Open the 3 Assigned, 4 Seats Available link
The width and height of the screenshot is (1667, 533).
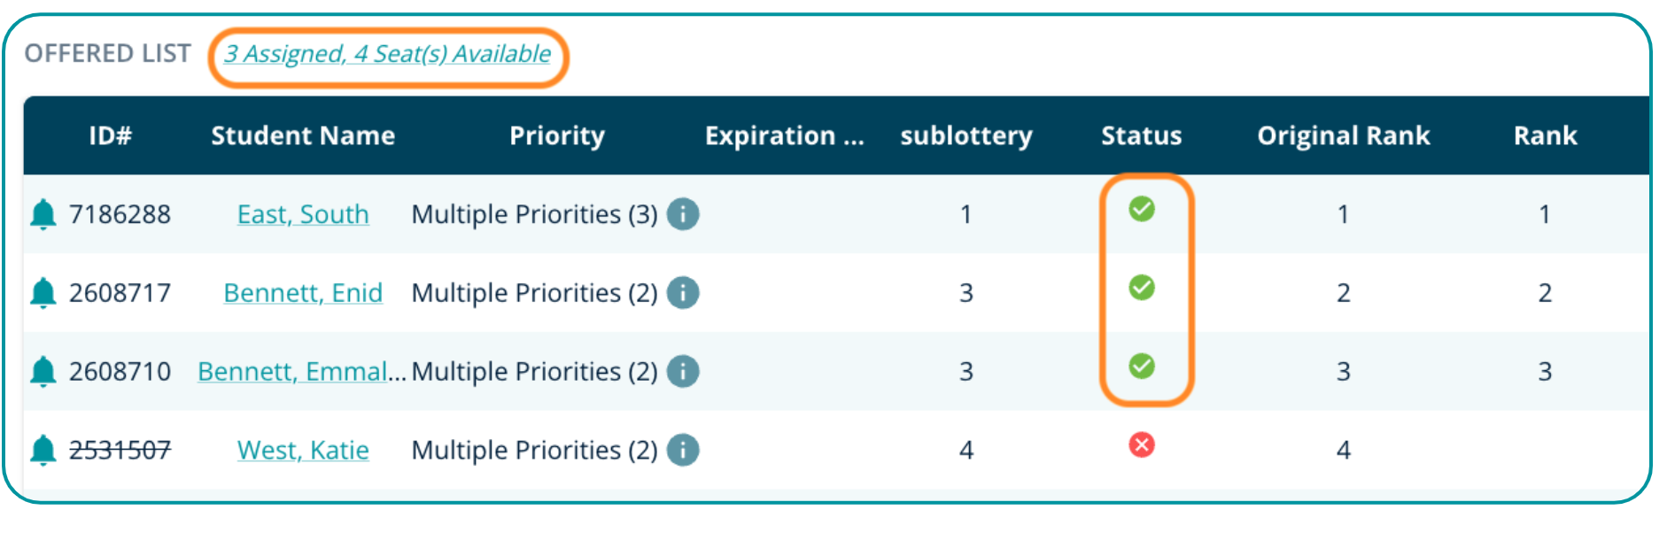387,54
